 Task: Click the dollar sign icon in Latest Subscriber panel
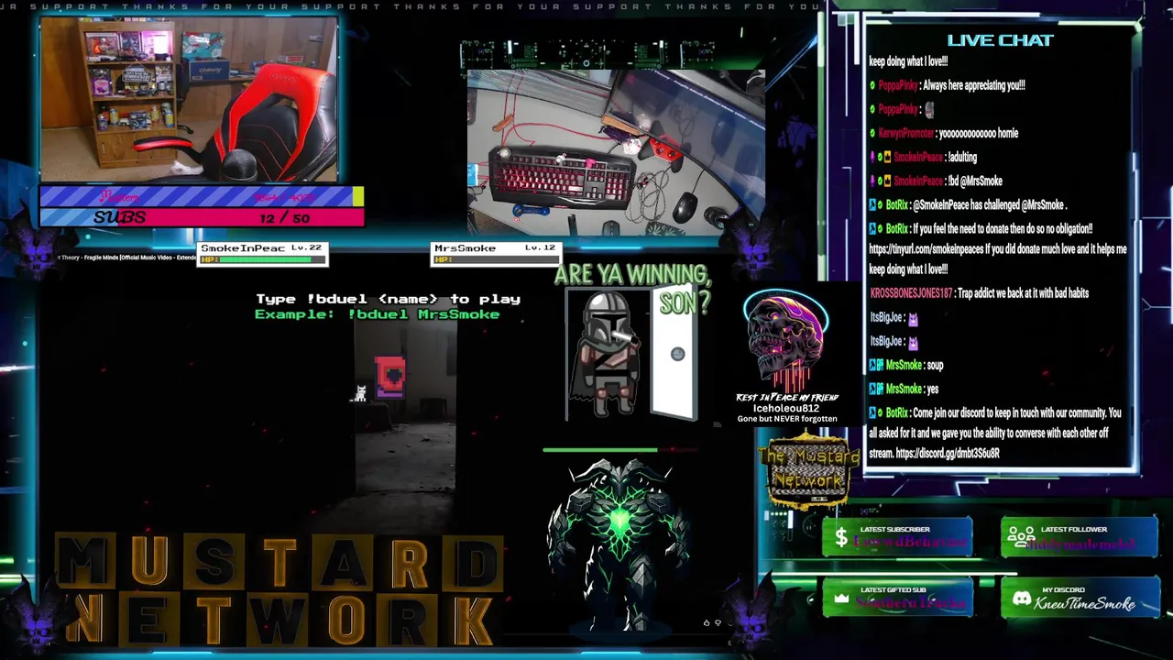(840, 538)
